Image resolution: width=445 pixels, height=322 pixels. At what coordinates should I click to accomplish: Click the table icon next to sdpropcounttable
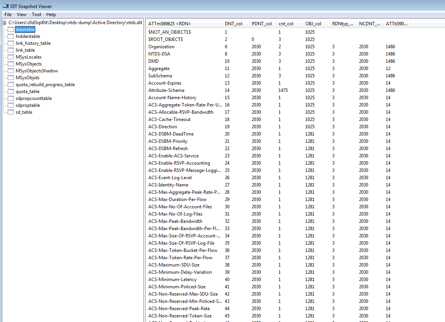click(10, 98)
